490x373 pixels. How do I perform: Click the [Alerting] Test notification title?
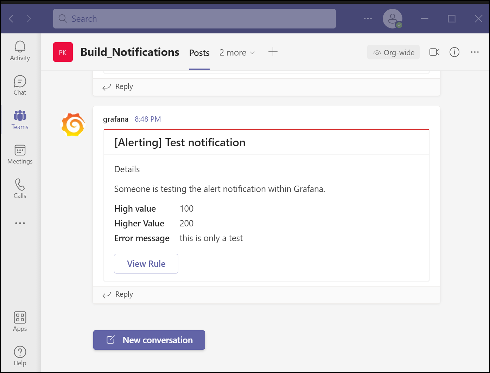coord(180,142)
